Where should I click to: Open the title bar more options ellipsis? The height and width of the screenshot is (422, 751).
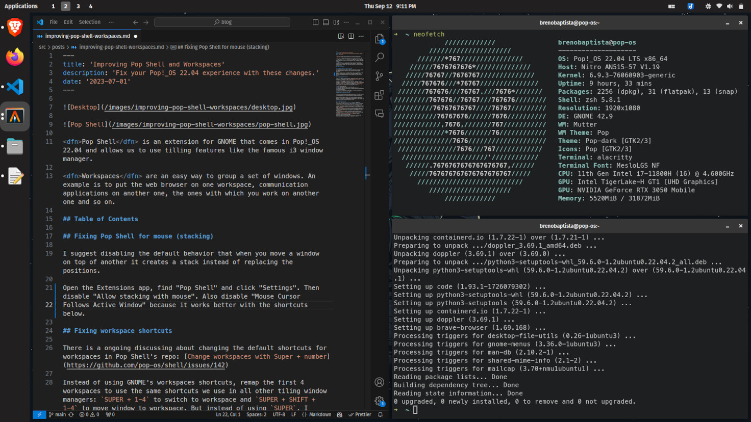click(346, 22)
